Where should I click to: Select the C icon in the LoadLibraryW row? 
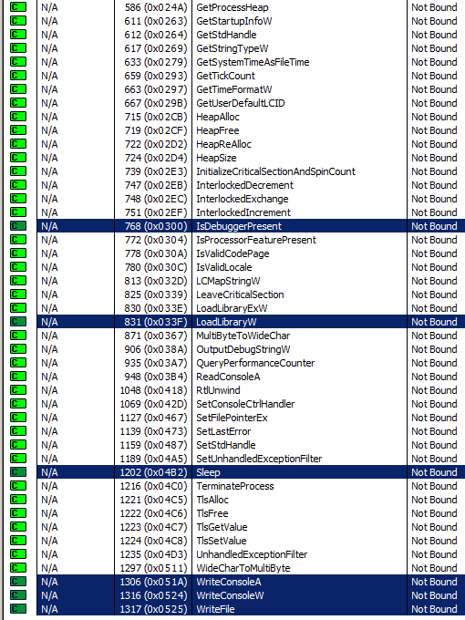pyautogui.click(x=18, y=322)
